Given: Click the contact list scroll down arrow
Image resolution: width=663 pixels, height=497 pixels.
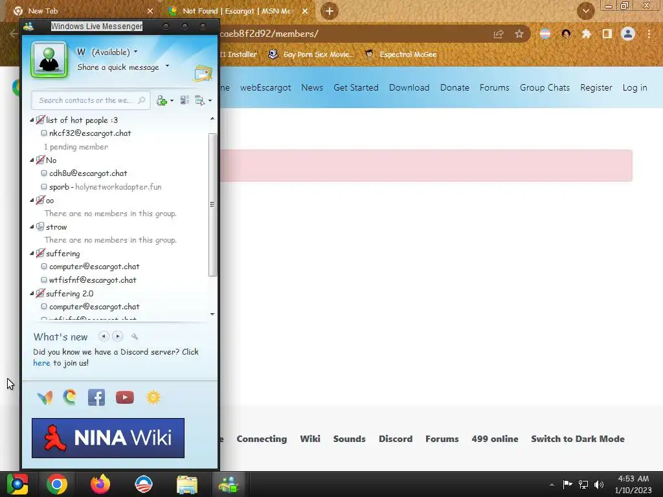Looking at the screenshot, I should (x=212, y=314).
